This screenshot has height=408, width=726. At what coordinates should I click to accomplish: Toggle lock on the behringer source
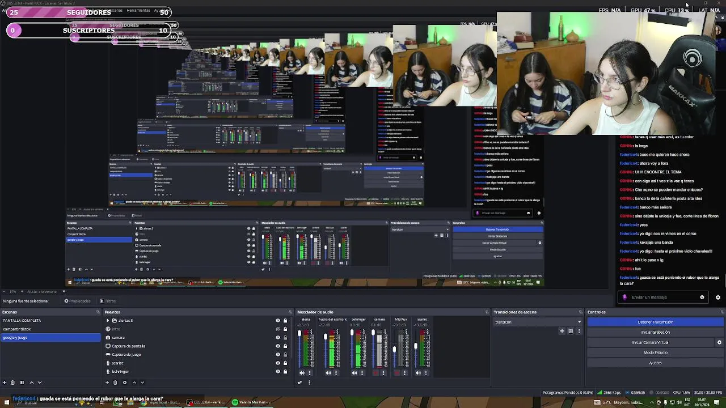(285, 372)
